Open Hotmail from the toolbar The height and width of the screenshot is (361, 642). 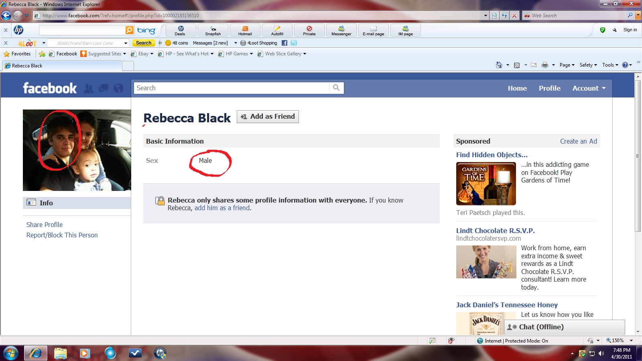pyautogui.click(x=245, y=30)
